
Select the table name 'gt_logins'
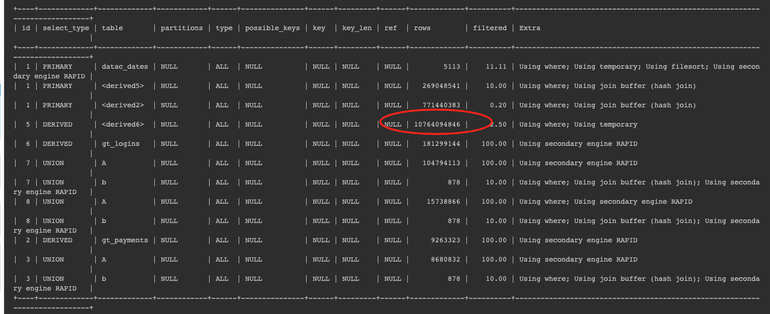tap(121, 144)
